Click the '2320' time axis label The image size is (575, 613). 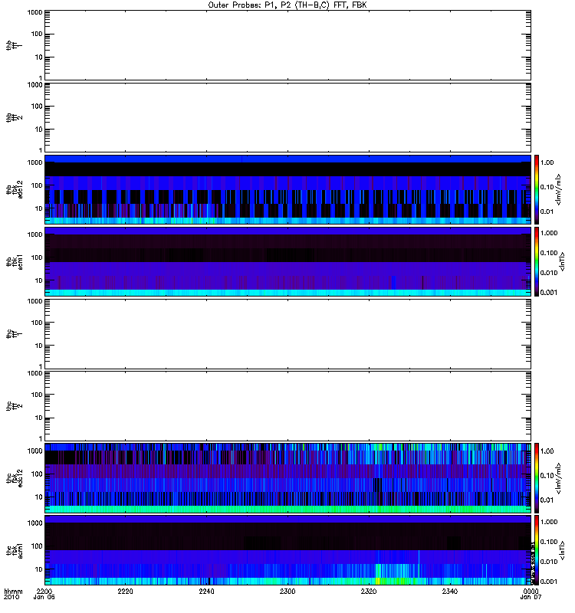pyautogui.click(x=369, y=591)
